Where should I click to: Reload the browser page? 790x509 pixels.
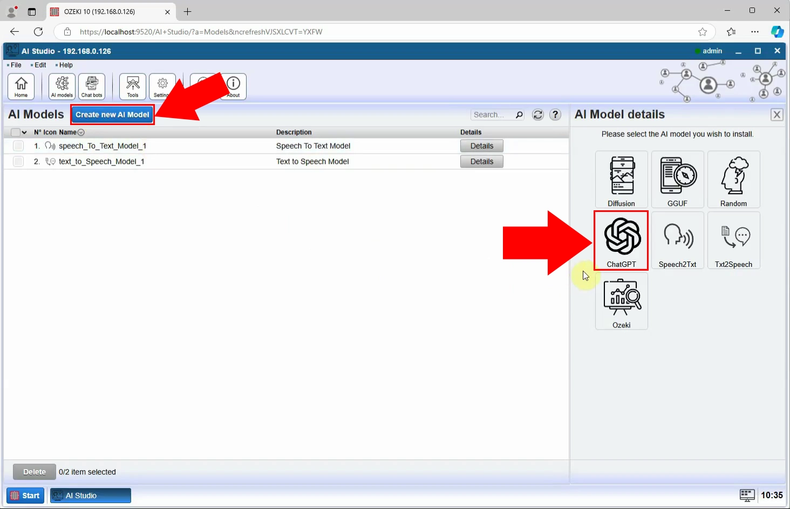[x=38, y=32]
